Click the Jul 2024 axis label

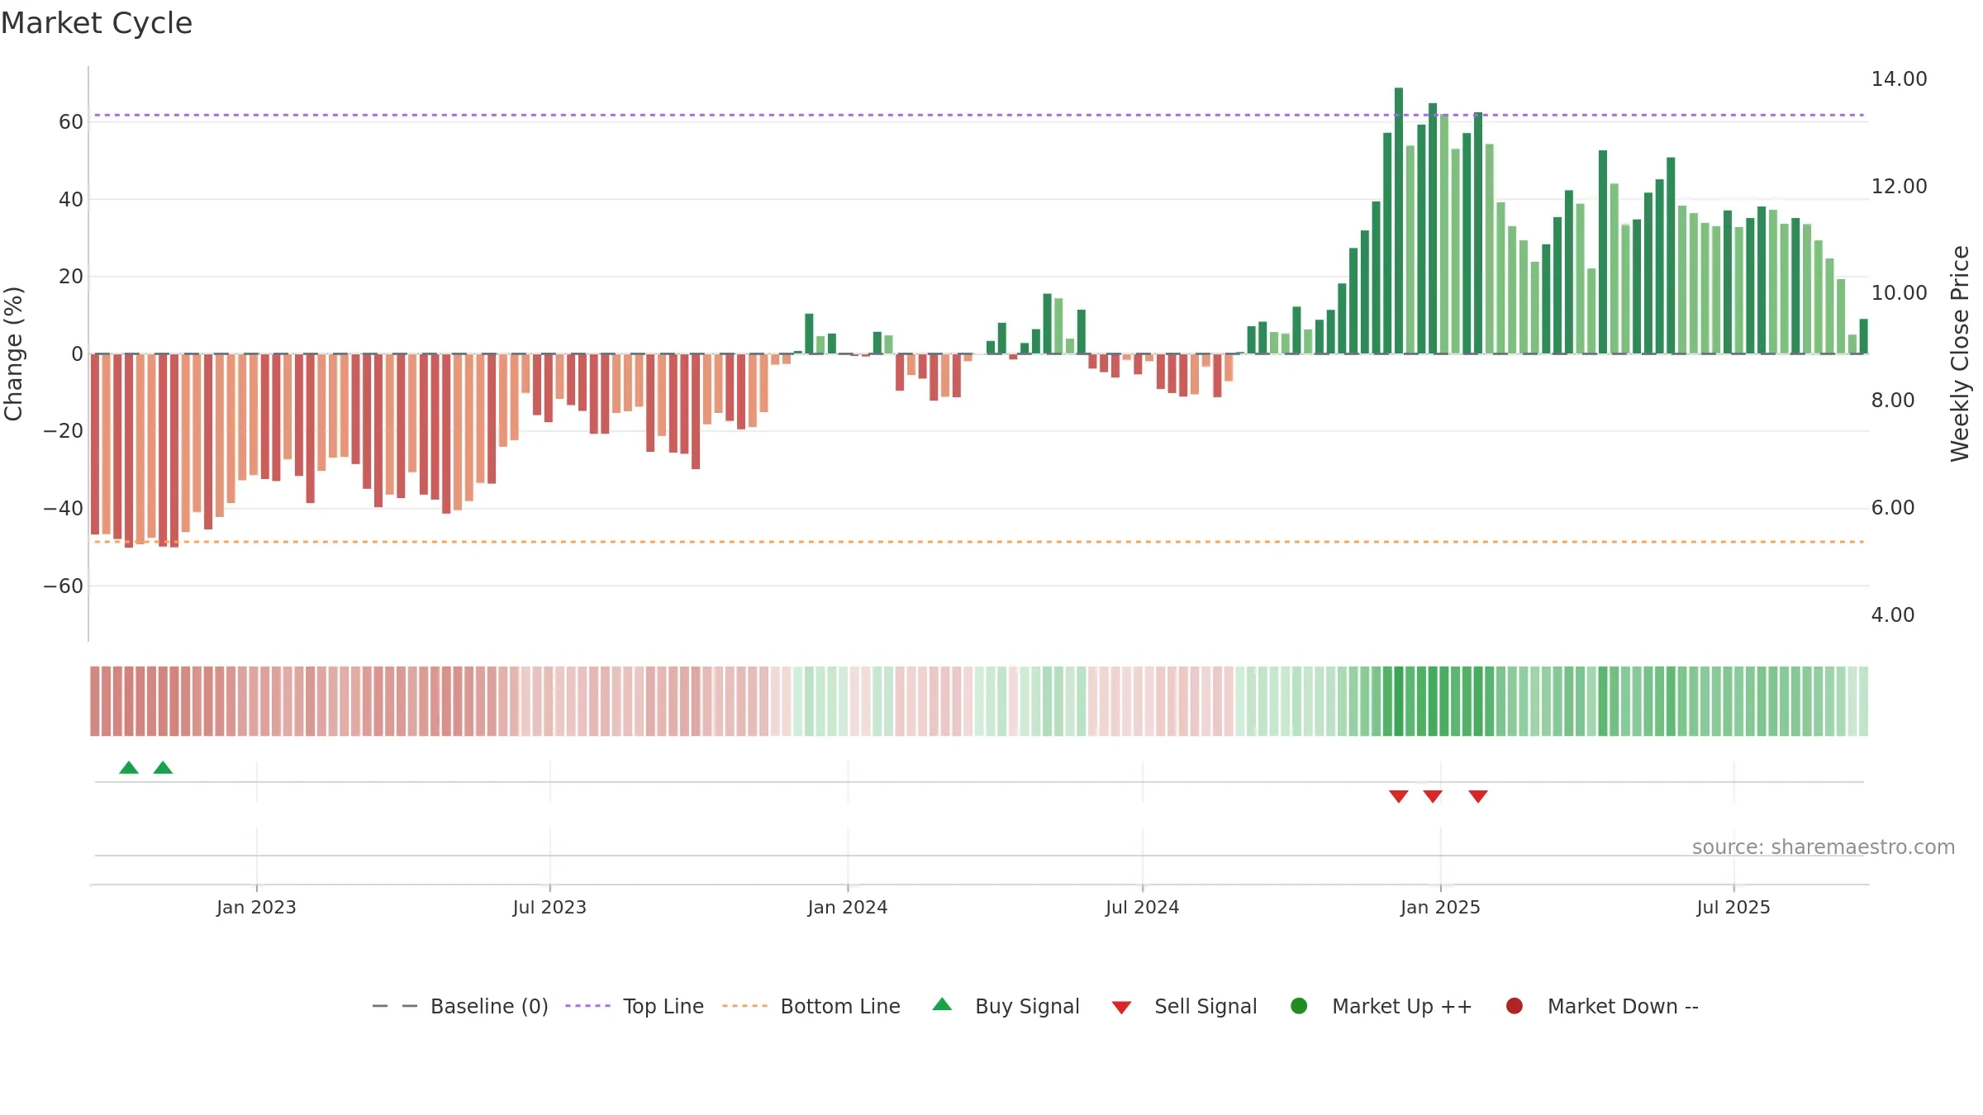(x=1143, y=907)
